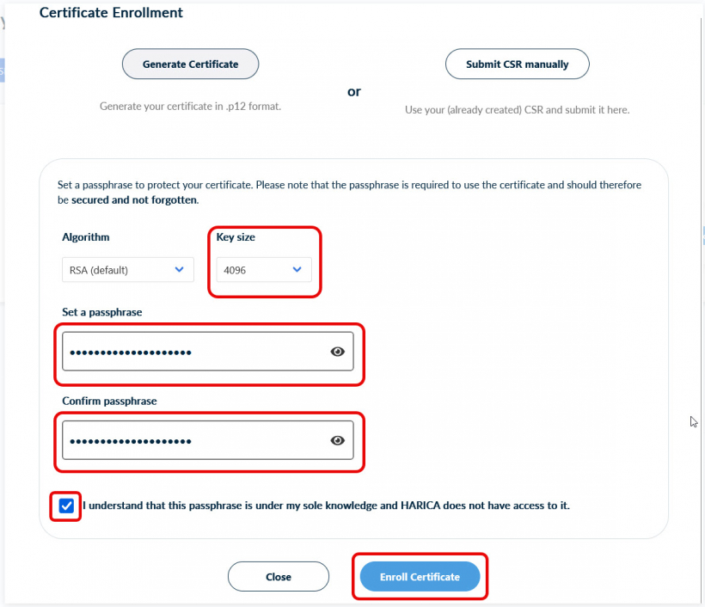Click the Certificate Enrollment heading

coord(111,13)
